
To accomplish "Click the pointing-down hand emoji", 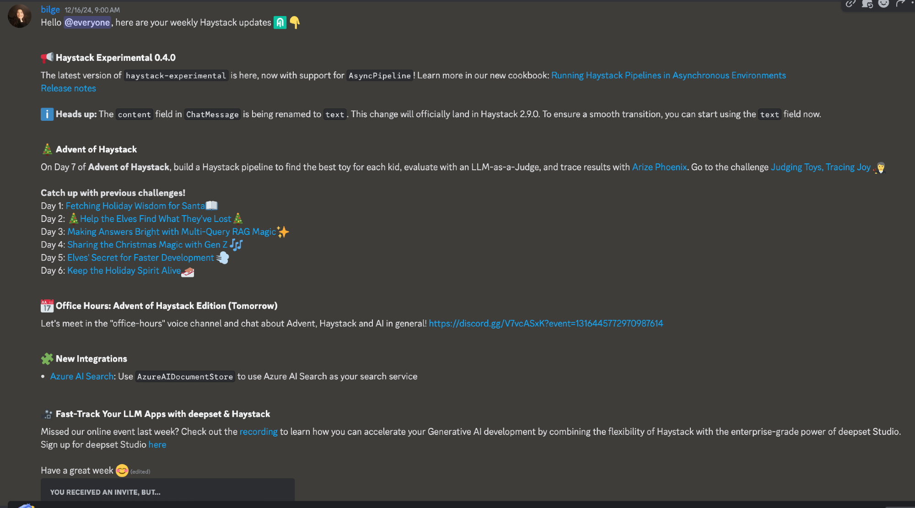I will pos(295,22).
